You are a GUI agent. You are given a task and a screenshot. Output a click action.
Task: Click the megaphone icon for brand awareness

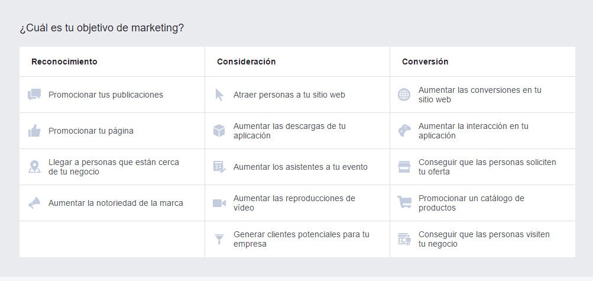tap(34, 203)
